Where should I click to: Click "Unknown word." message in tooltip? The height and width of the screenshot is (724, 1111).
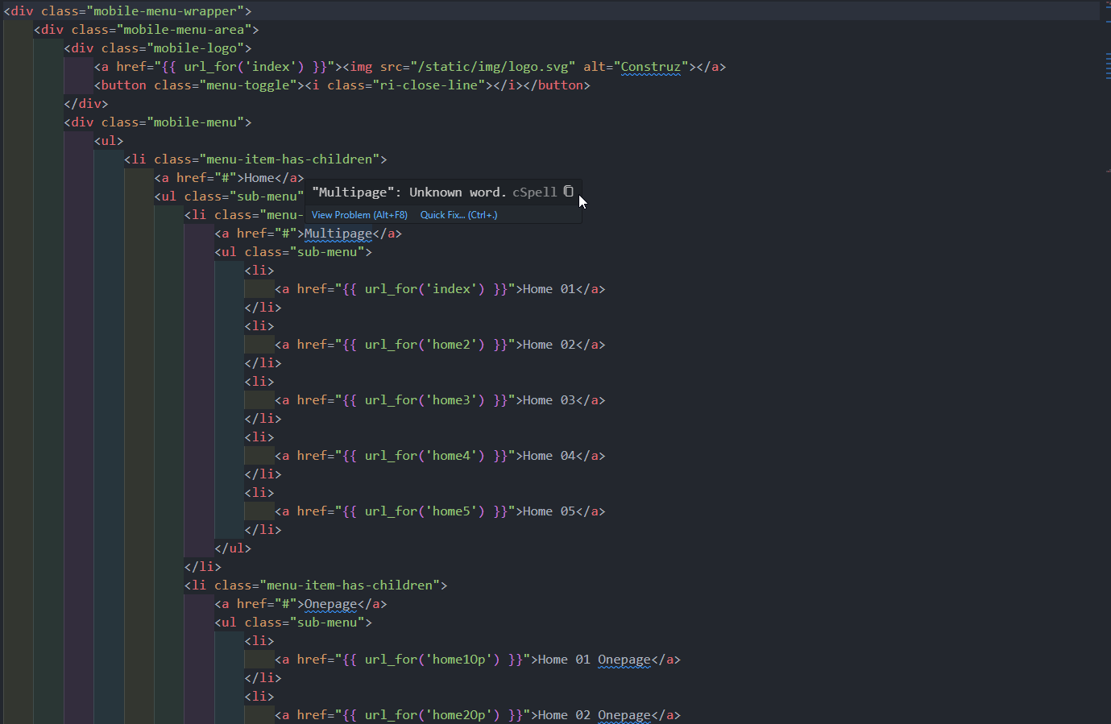[x=458, y=192]
